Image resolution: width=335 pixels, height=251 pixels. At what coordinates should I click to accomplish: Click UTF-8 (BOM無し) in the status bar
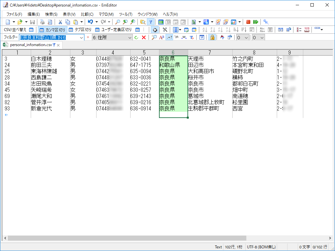click(262, 247)
